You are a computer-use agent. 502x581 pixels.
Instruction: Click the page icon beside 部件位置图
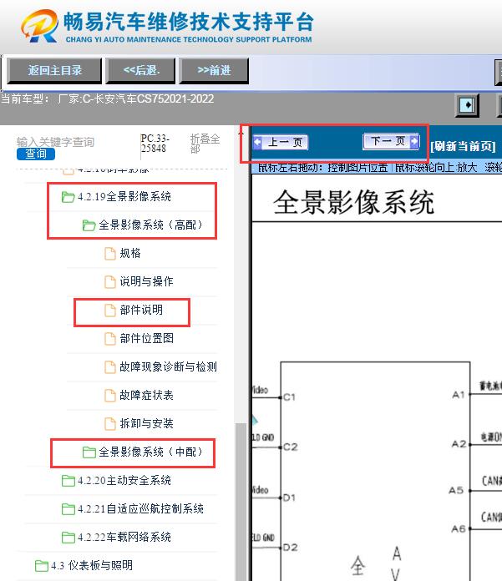click(110, 339)
